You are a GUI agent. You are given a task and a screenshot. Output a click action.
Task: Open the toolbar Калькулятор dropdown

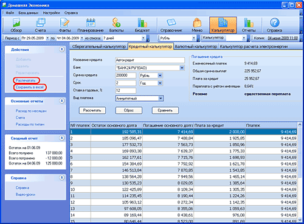click(x=244, y=38)
